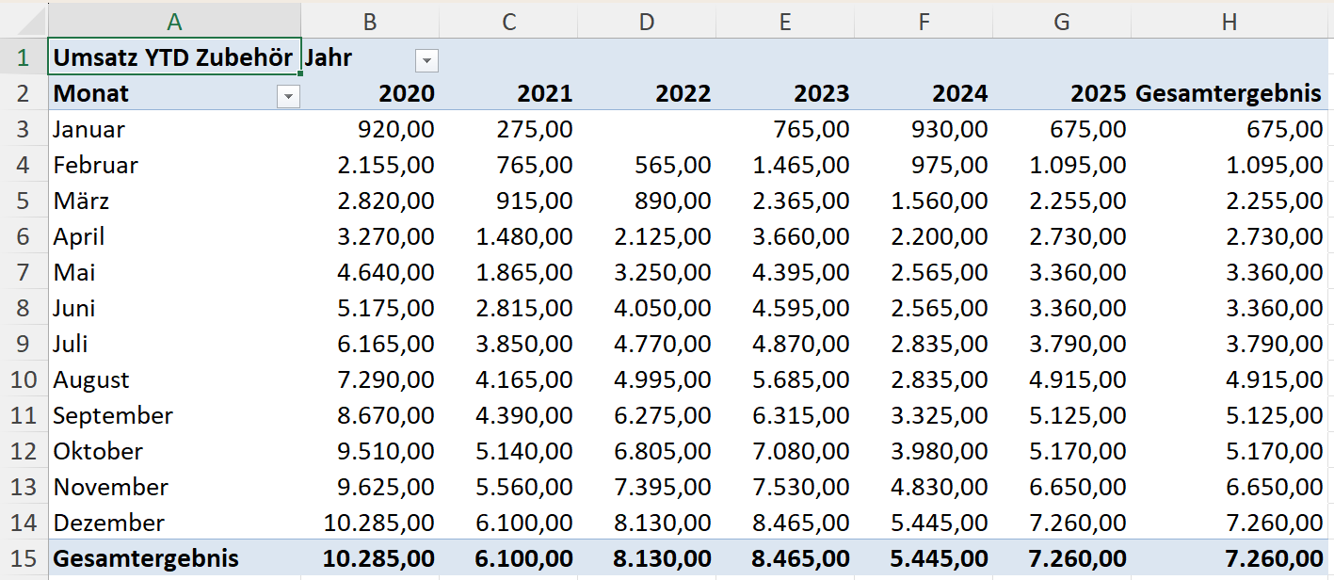Viewport: 1334px width, 580px height.
Task: Click the select-all corner triangle
Action: (24, 22)
